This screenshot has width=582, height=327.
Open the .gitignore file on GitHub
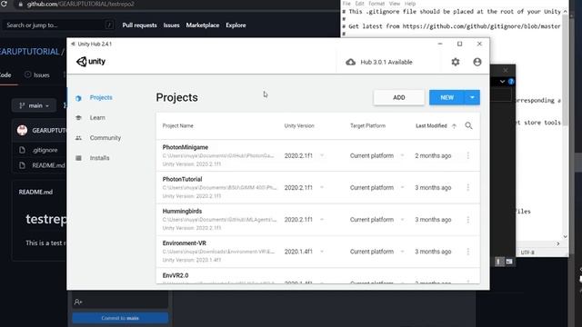pyautogui.click(x=45, y=150)
